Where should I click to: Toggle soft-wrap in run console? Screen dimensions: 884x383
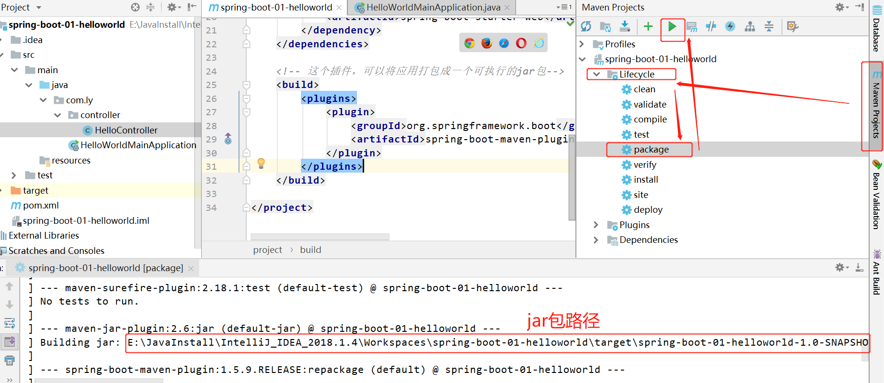(10, 323)
